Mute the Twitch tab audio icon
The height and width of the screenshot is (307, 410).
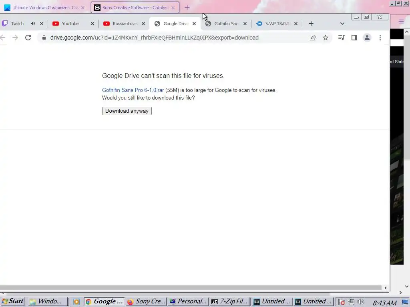[x=33, y=24]
